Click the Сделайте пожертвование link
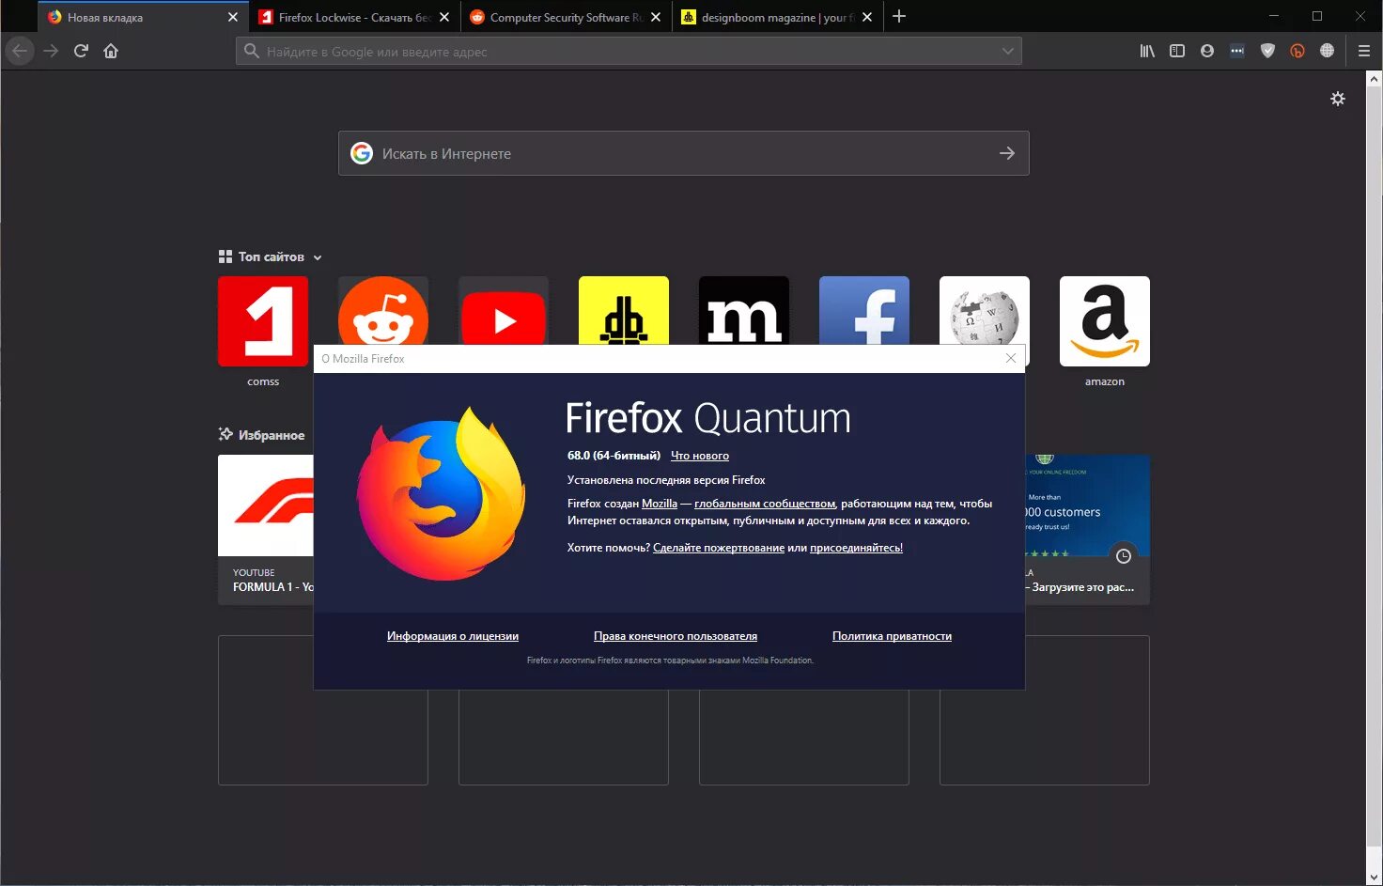1383x886 pixels. click(x=719, y=548)
